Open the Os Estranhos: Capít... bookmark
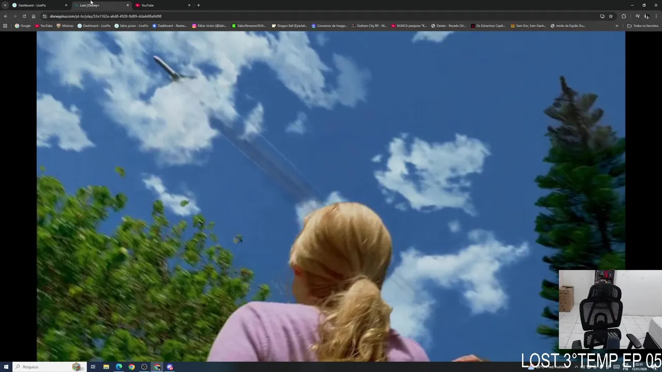The height and width of the screenshot is (372, 662). pos(488,25)
